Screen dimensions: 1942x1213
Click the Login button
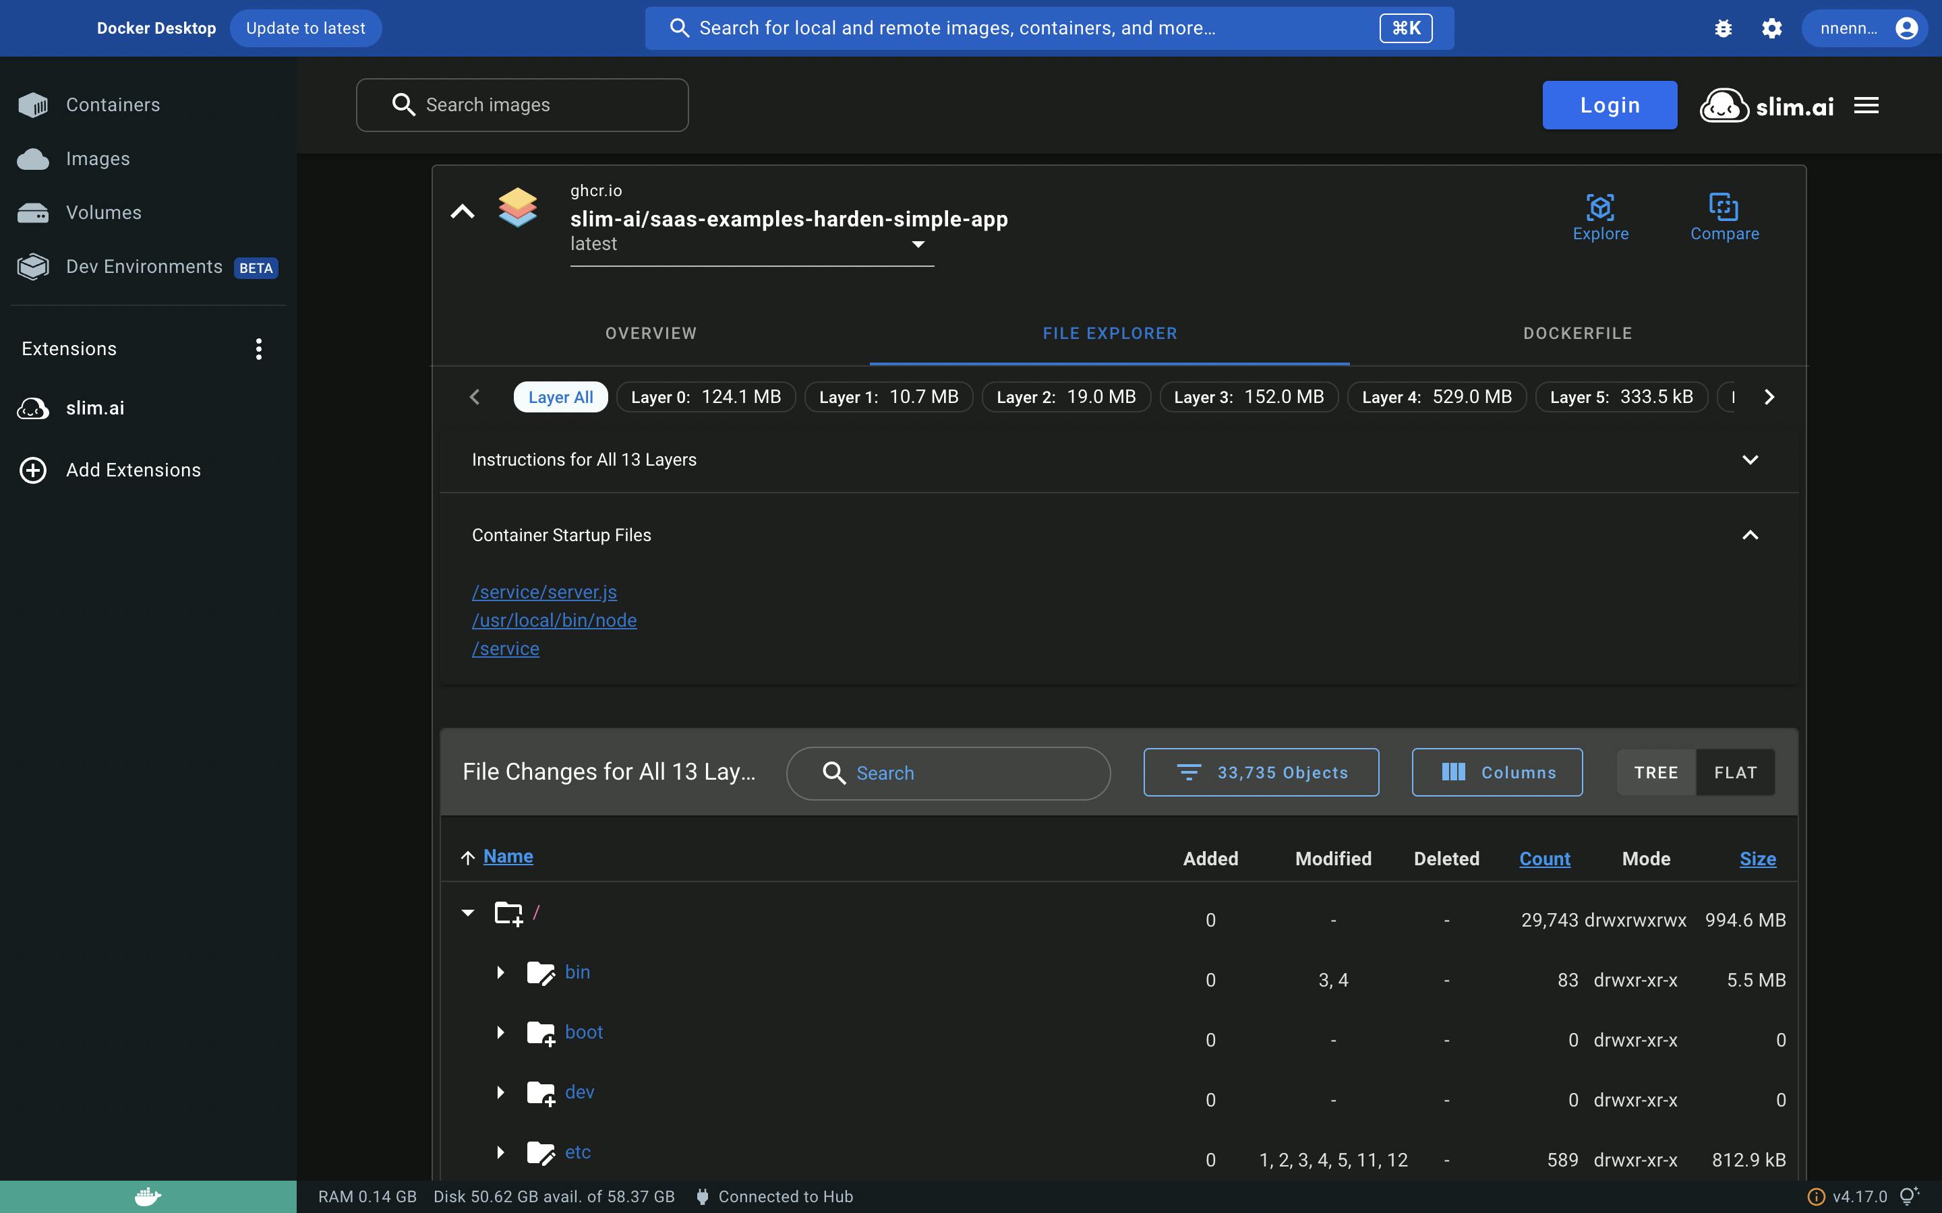click(x=1609, y=105)
